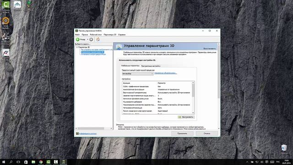
Task: Open the system information link
Action: 87,133
